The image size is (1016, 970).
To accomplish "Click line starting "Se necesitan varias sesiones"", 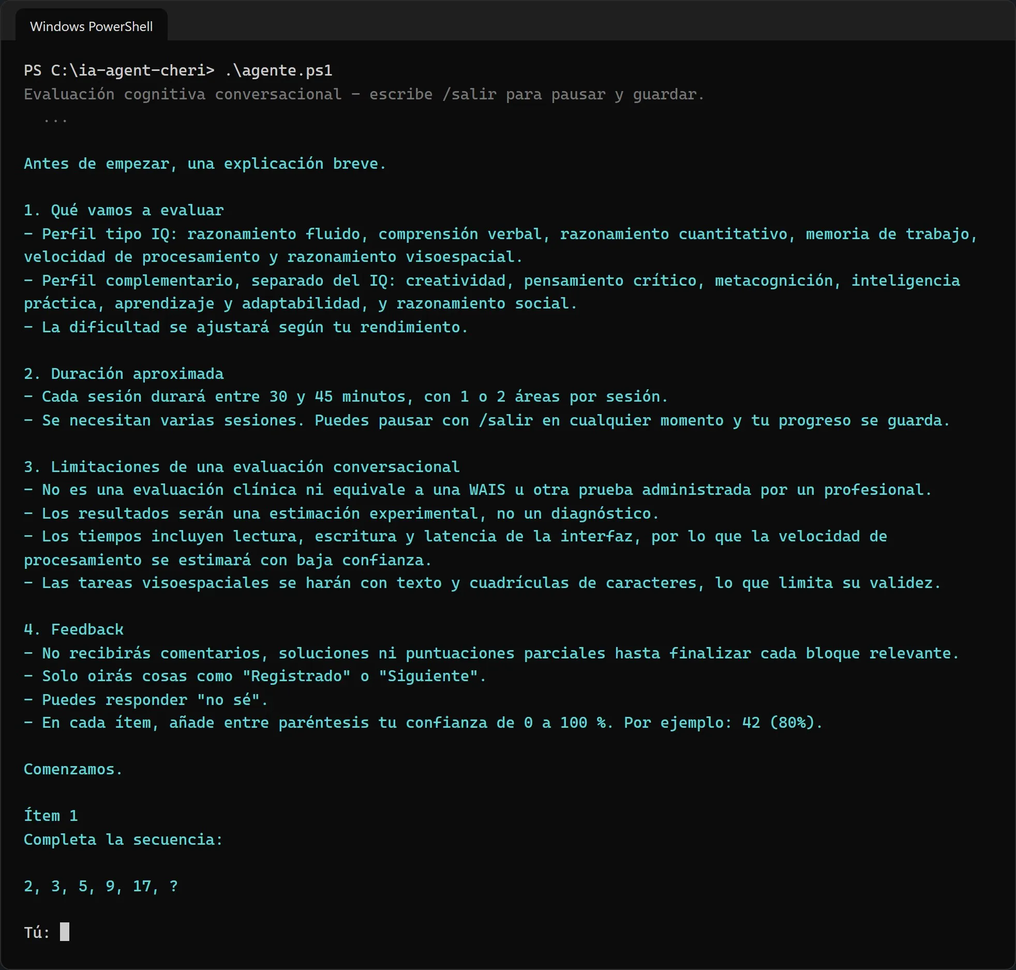I will click(487, 420).
